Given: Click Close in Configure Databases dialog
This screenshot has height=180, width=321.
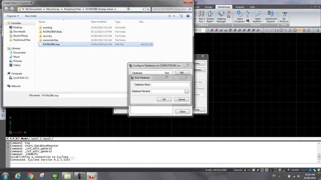Looking at the screenshot, I should (x=182, y=111).
